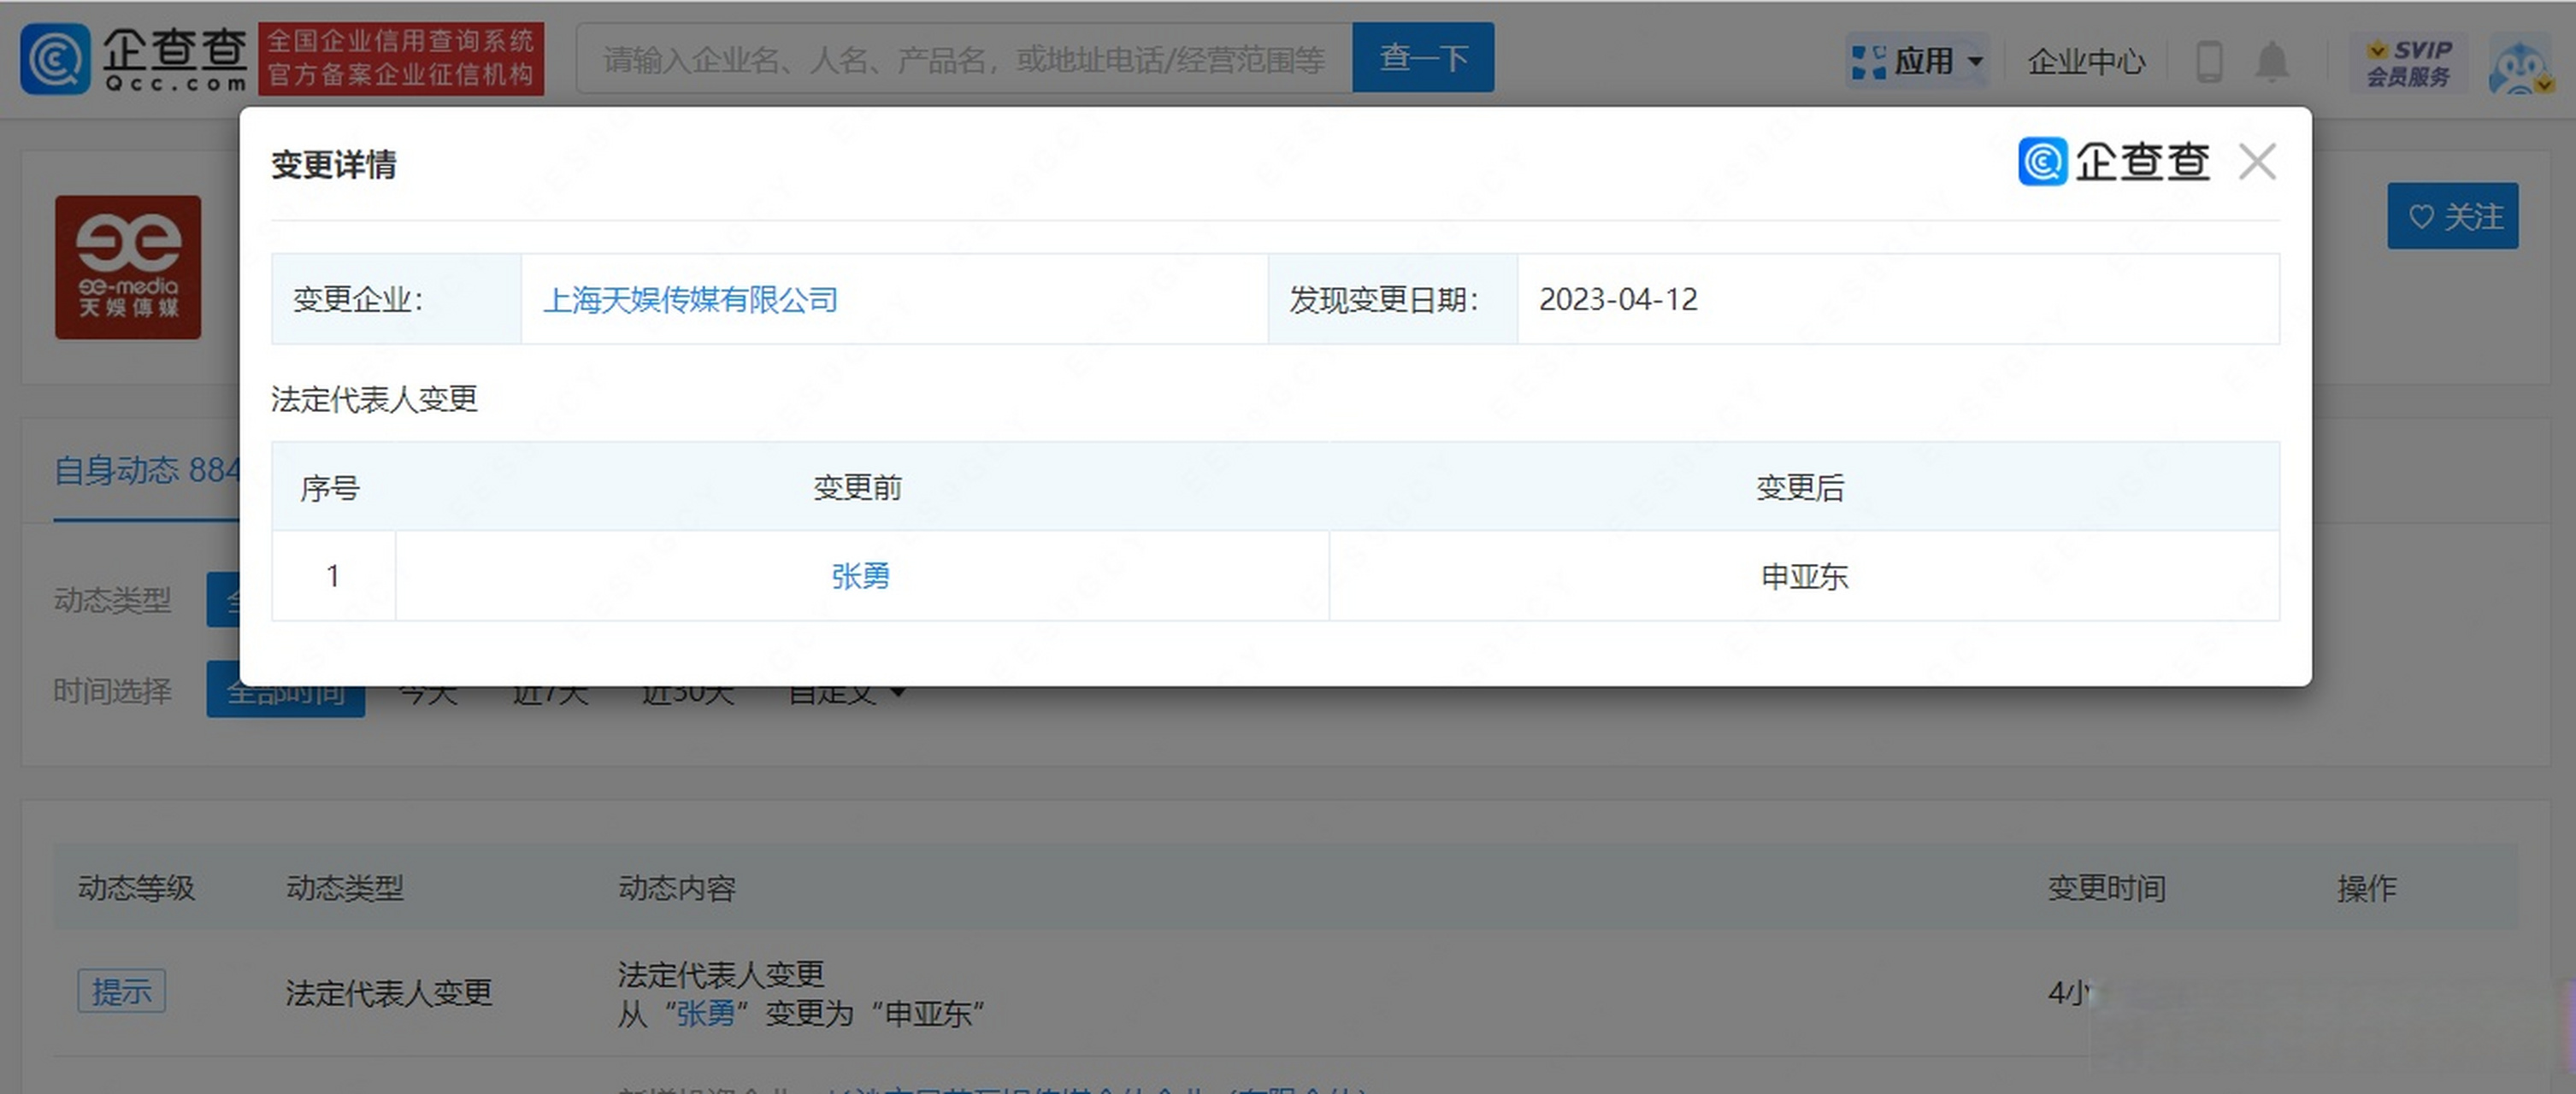
Task: Click the 提示 level tag
Action: (122, 991)
